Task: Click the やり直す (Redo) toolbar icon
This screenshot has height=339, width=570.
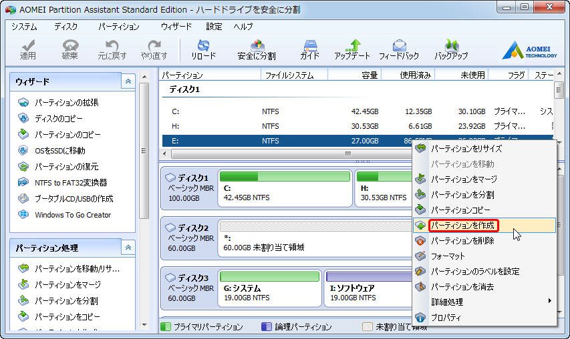Action: click(x=154, y=50)
